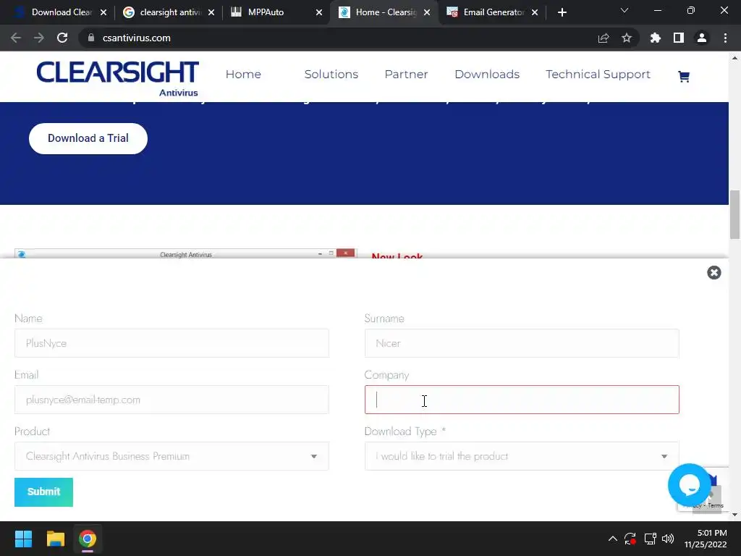Focus the Company input field
Image resolution: width=741 pixels, height=556 pixels.
pyautogui.click(x=522, y=400)
